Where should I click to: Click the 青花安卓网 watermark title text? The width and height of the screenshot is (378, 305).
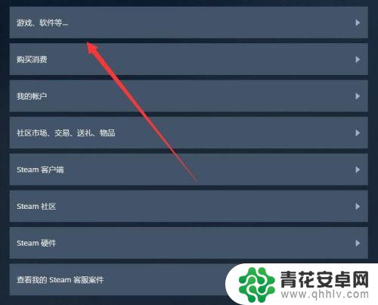click(324, 279)
